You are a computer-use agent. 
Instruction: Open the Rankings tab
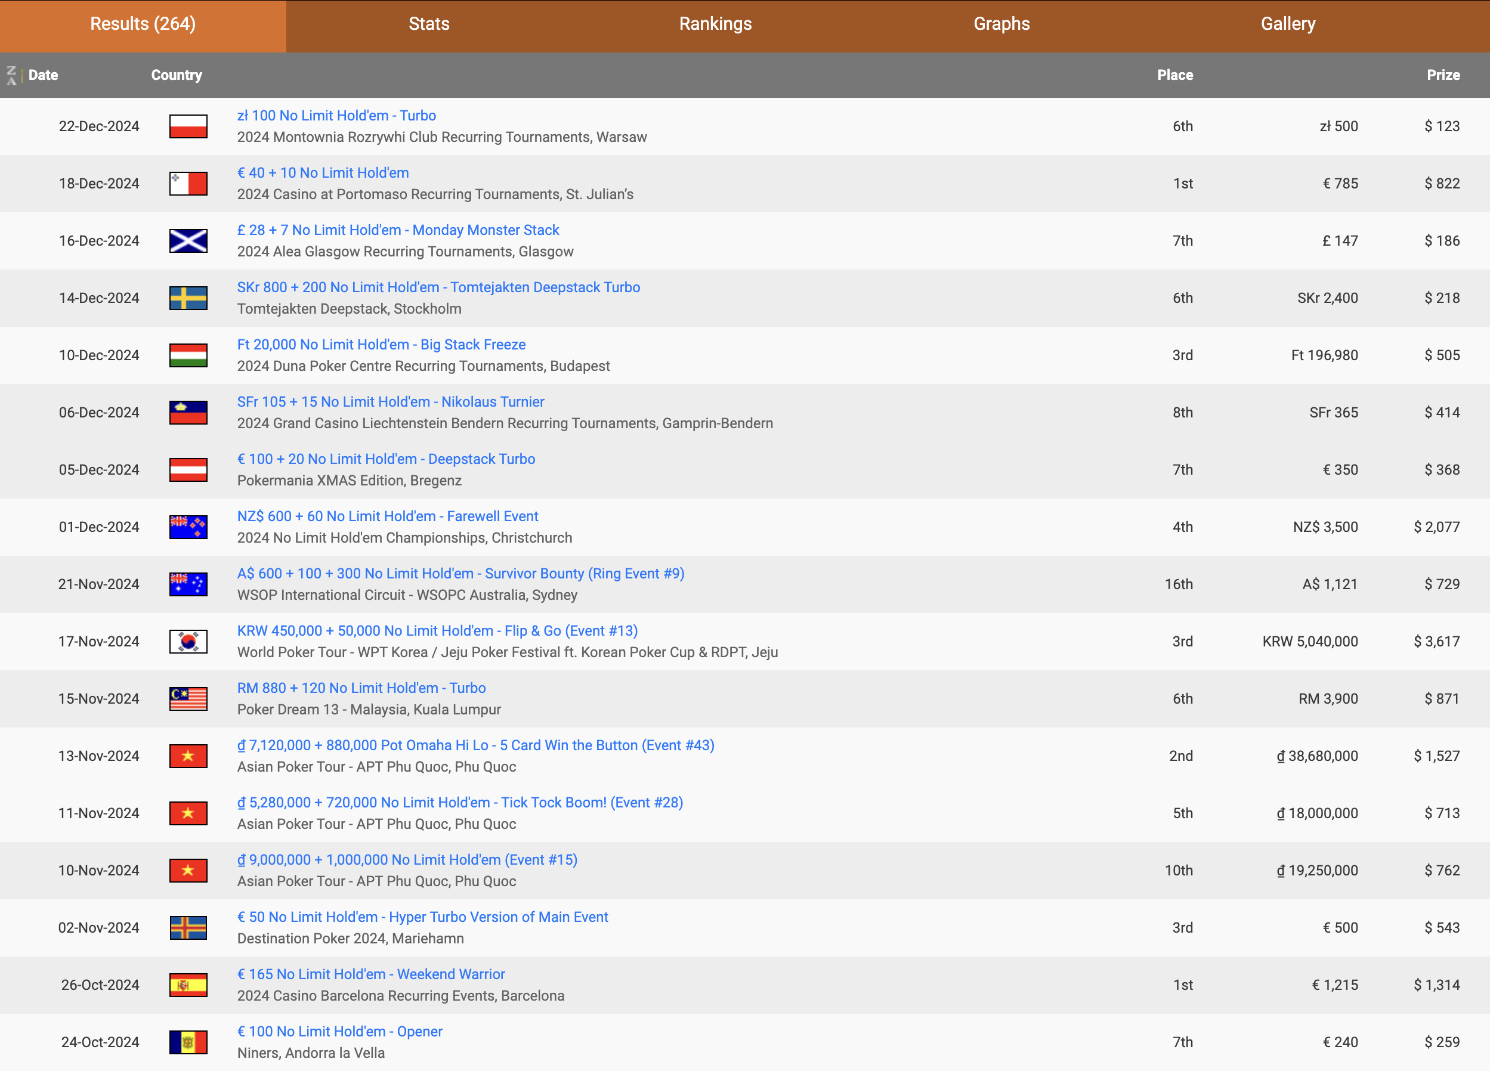[x=715, y=24]
